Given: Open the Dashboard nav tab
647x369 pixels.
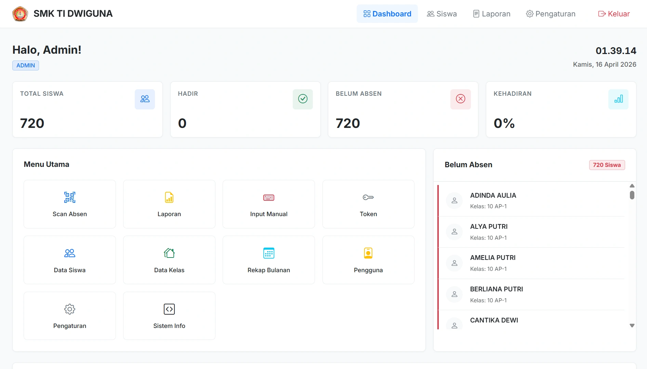Looking at the screenshot, I should tap(387, 14).
